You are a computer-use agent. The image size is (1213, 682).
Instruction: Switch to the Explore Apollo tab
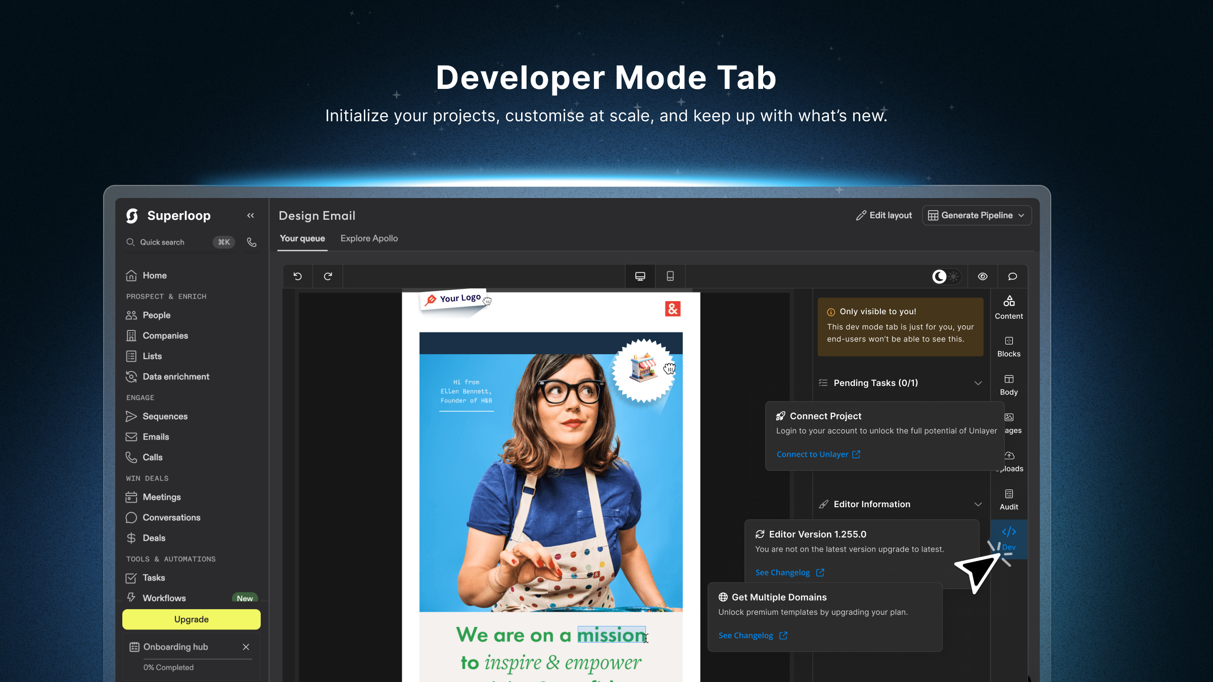pyautogui.click(x=369, y=238)
